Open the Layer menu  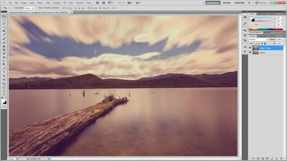[x=32, y=3]
